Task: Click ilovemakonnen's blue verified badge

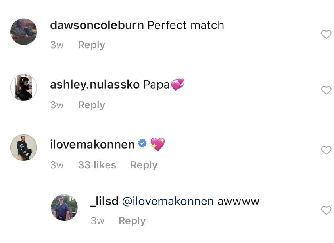Action: click(x=142, y=145)
